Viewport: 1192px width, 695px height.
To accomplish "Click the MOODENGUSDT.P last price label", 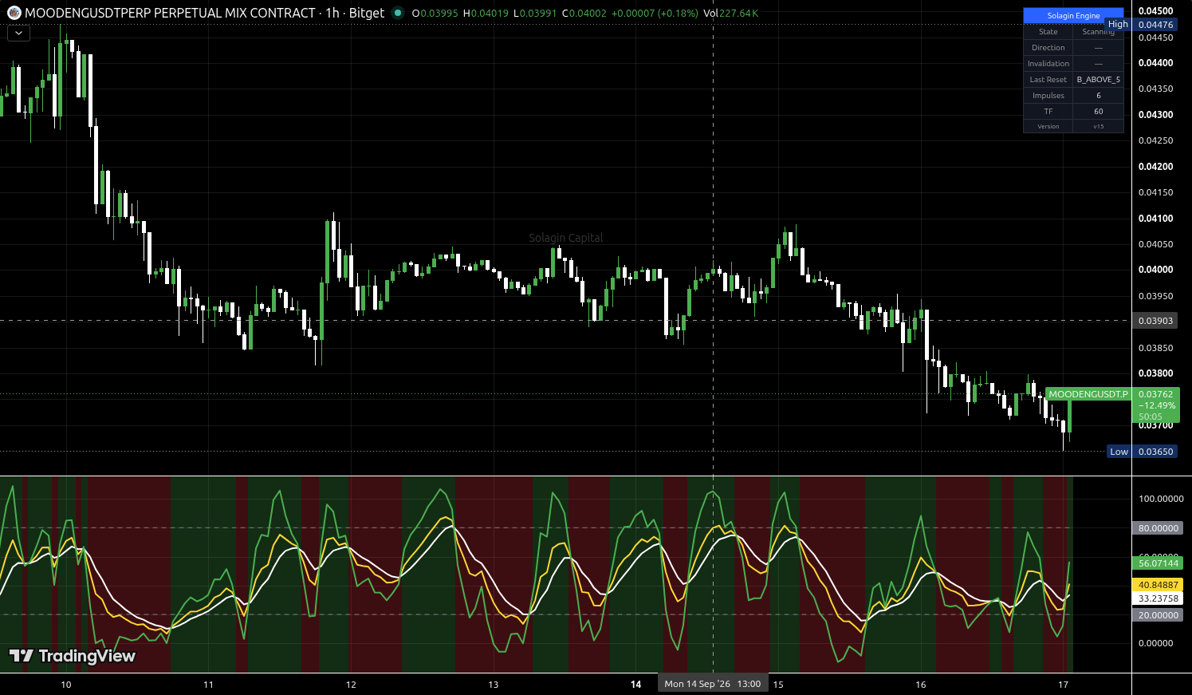I will pos(1088,394).
